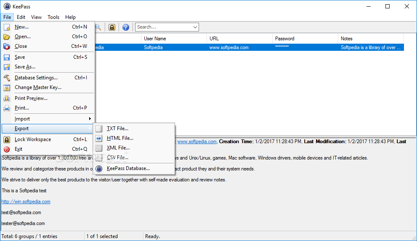
Task: Click the red Close icon in File menu
Action: 7,46
